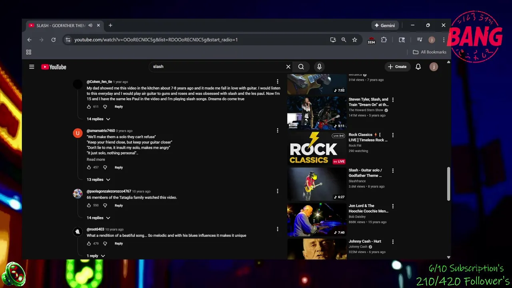Open the Rock Classics live stream thumbnail
The height and width of the screenshot is (288, 512).
[x=317, y=148]
